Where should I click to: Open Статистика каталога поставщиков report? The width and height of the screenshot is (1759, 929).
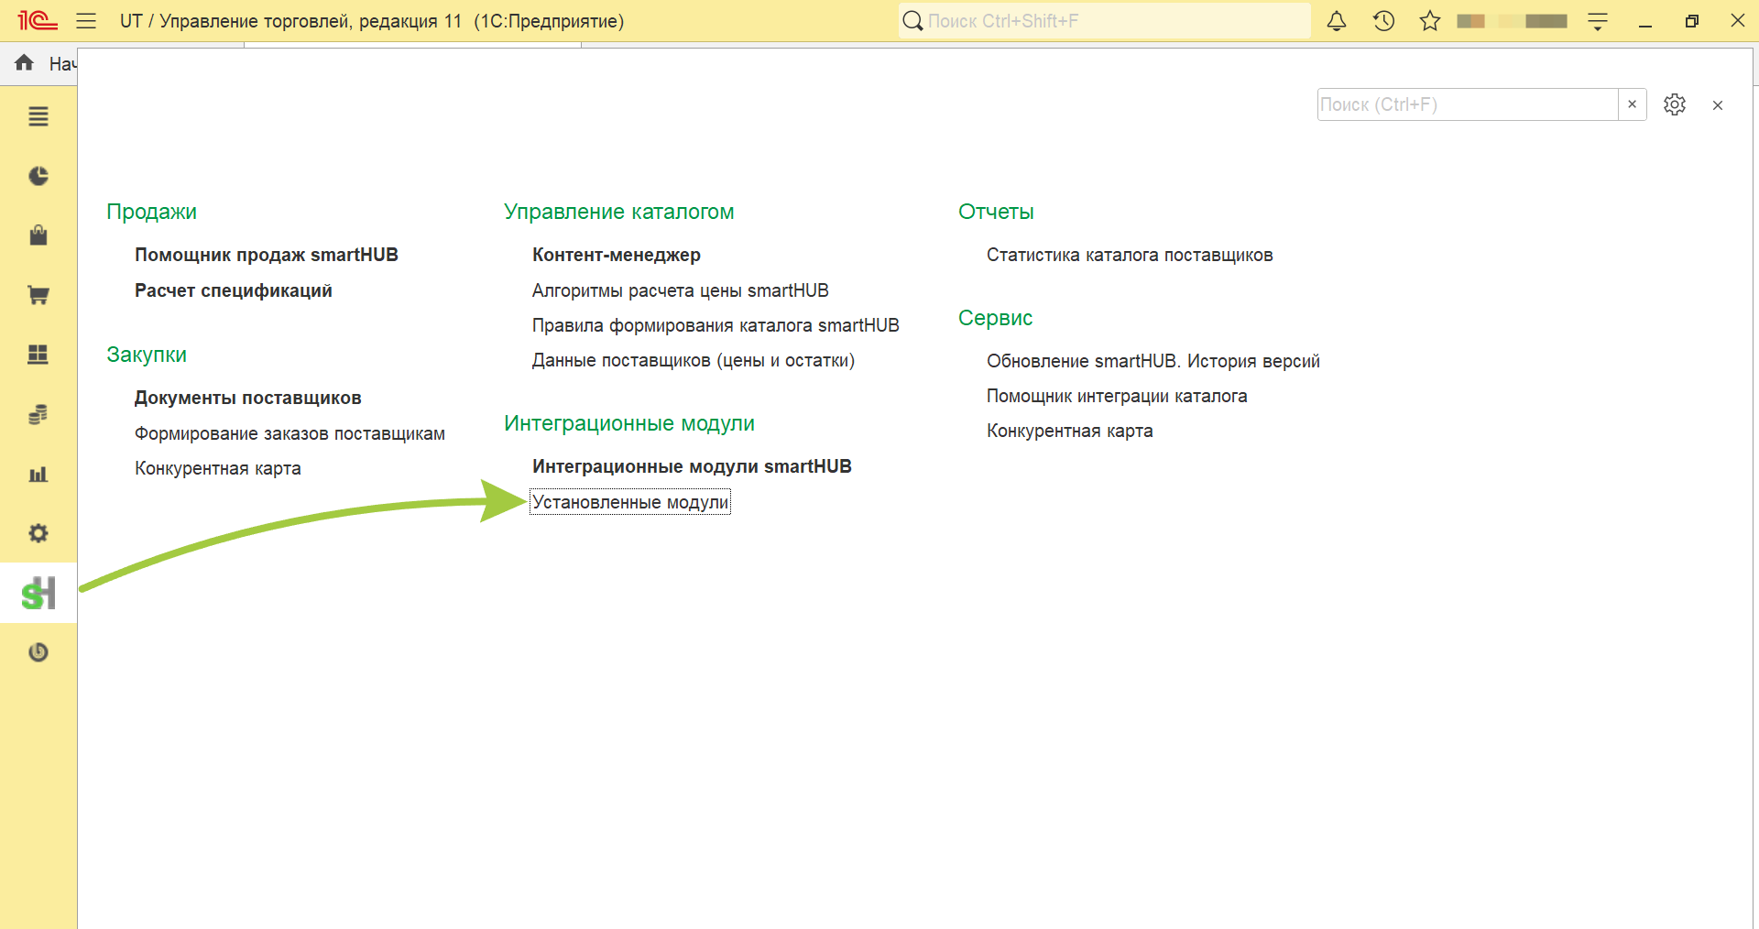pyautogui.click(x=1130, y=255)
